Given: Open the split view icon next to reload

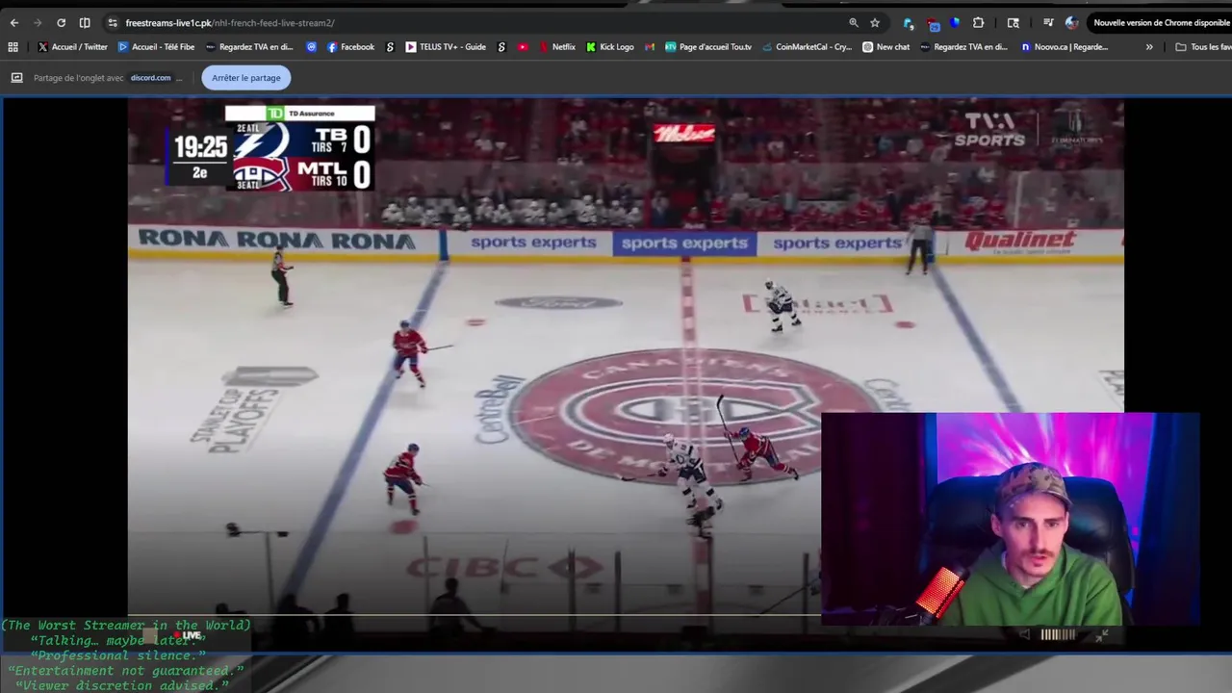Looking at the screenshot, I should 85,22.
